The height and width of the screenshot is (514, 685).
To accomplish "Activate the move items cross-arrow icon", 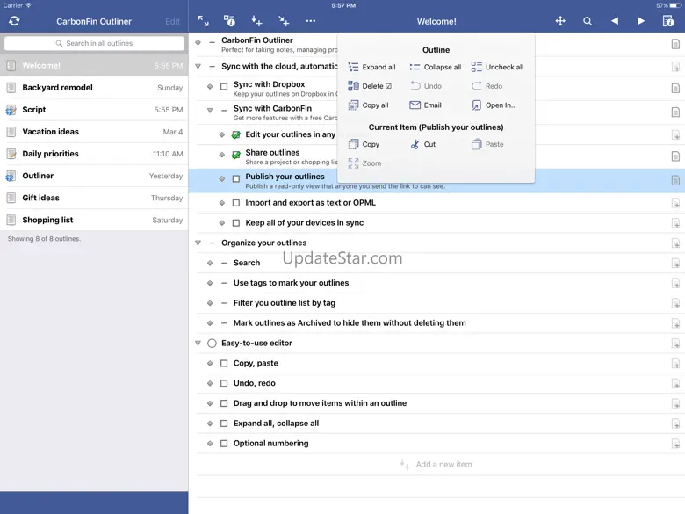I will coord(560,21).
